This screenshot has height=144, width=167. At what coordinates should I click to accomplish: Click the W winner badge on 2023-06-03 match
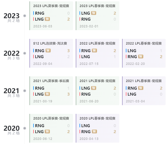pyautogui.click(x=47, y=19)
